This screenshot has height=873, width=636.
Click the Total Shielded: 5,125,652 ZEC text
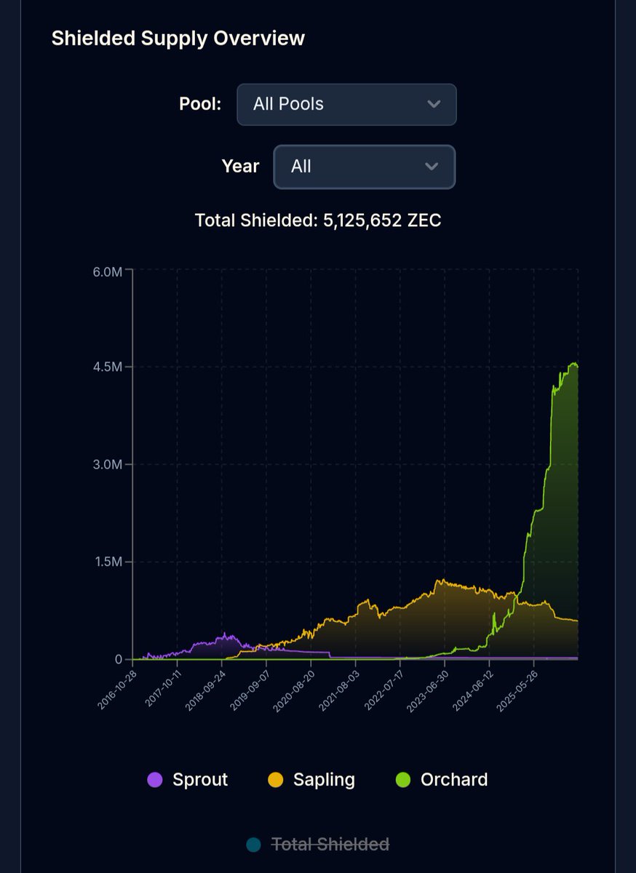(x=318, y=220)
